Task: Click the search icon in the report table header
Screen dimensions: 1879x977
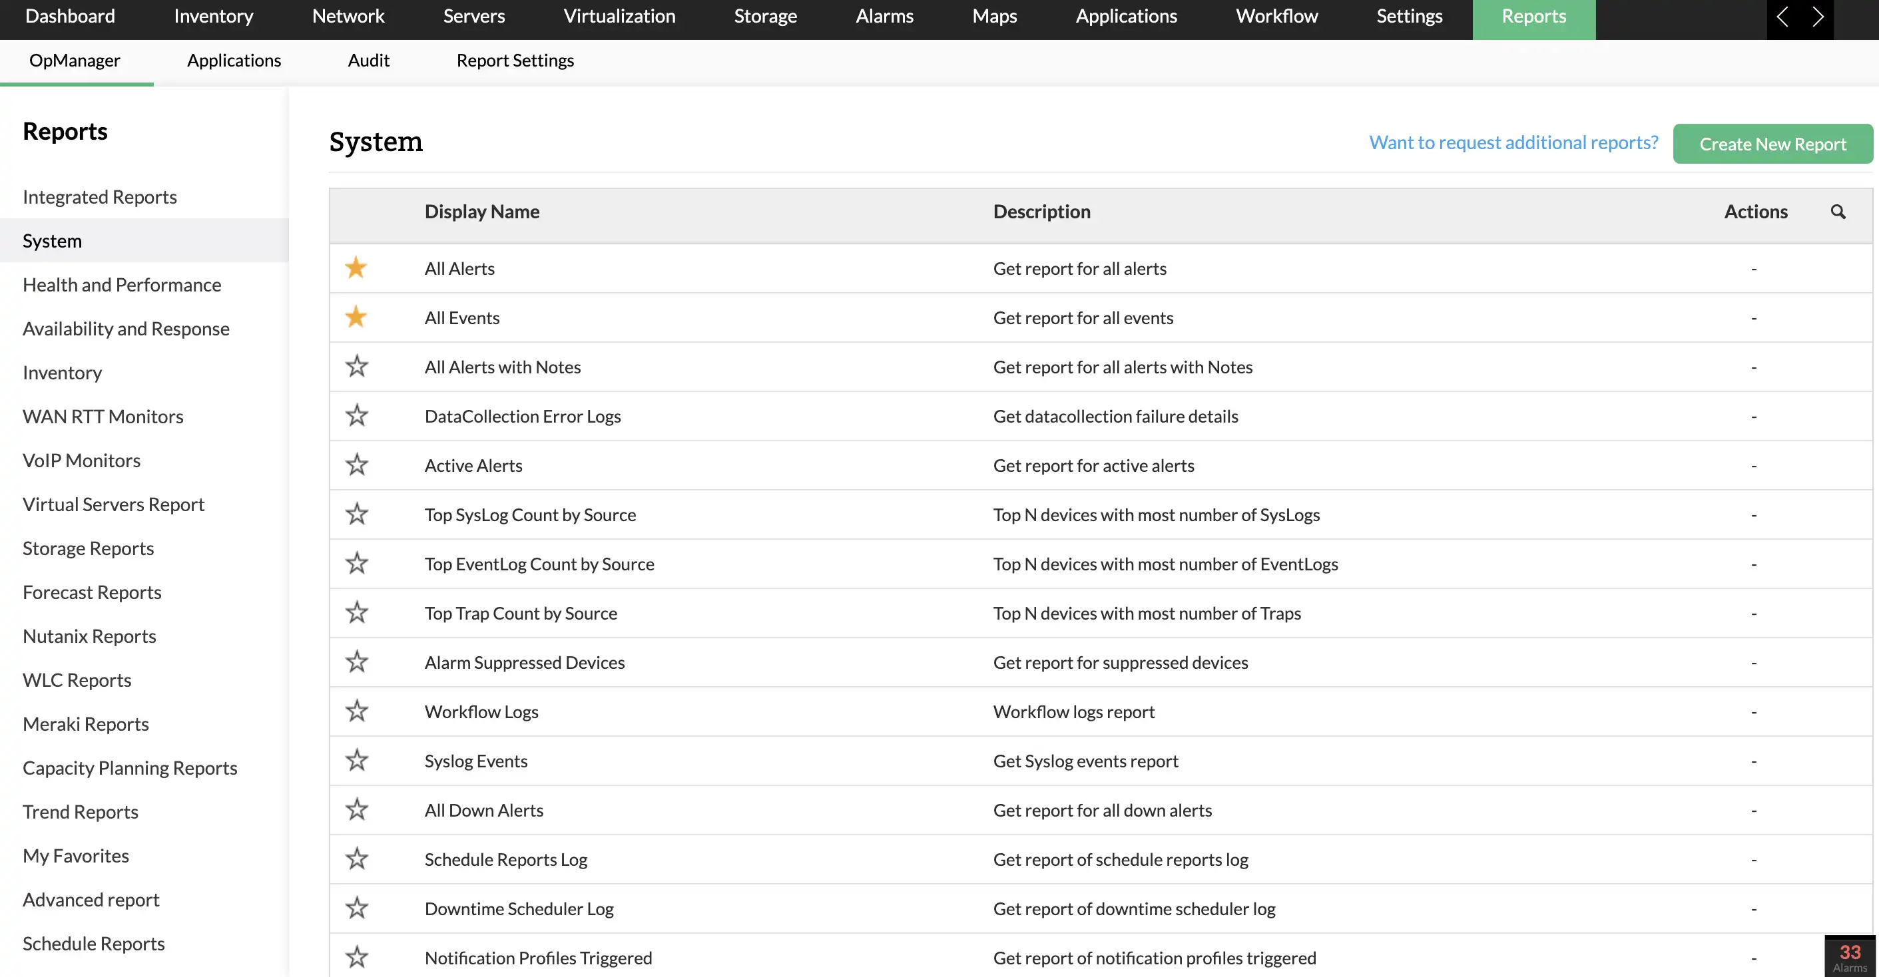Action: [1839, 212]
